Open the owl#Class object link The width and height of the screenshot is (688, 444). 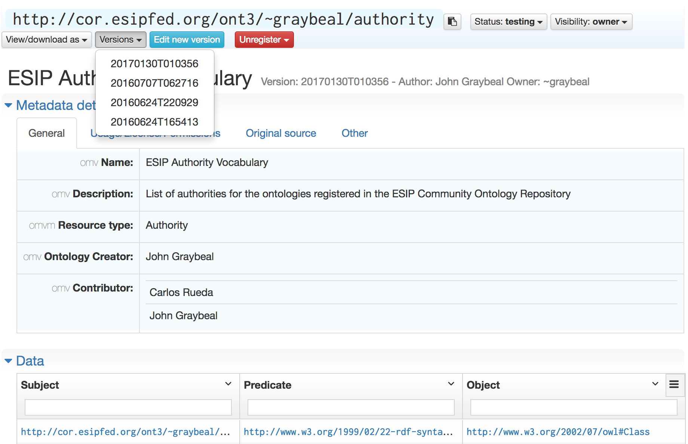(x=558, y=432)
